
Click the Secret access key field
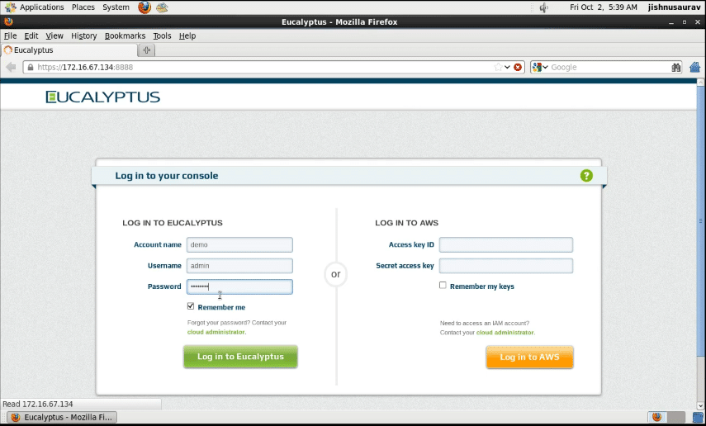506,266
